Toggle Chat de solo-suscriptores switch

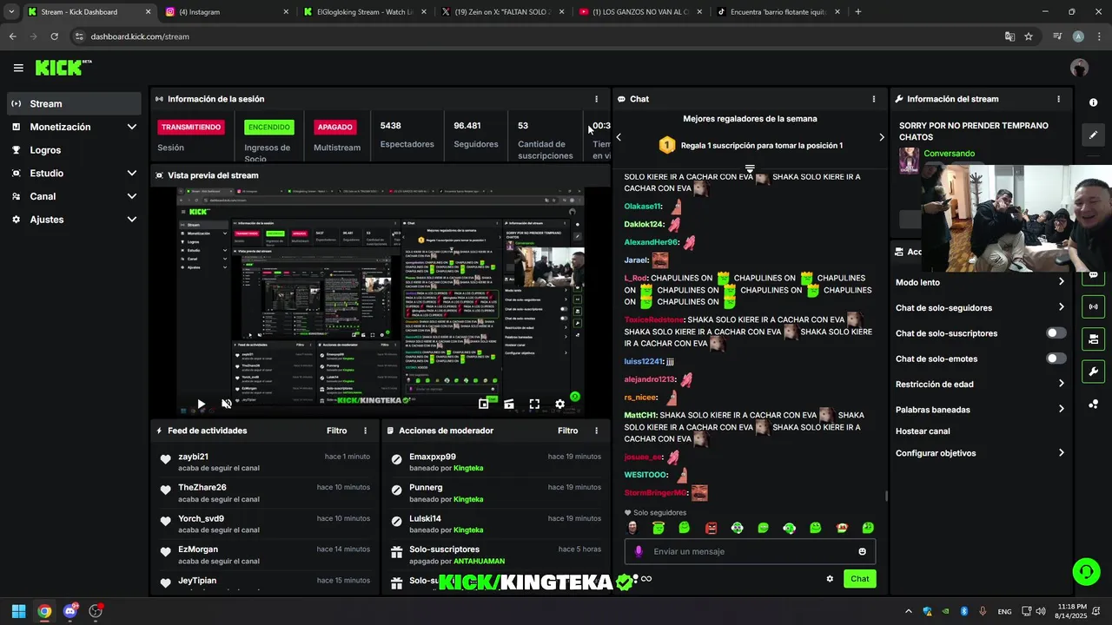[x=1056, y=333]
